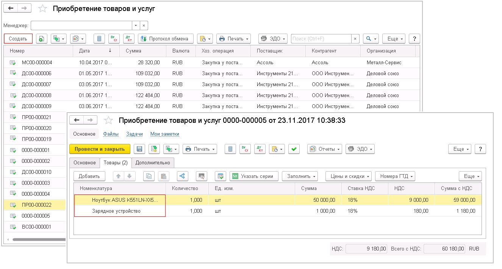Click the list window's back arrow
This screenshot has height=269, width=502.
[11, 9]
